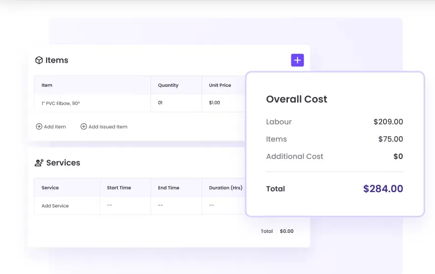Screen dimensions: 435x274
Task: Click the Services people icon
Action: 39,163
